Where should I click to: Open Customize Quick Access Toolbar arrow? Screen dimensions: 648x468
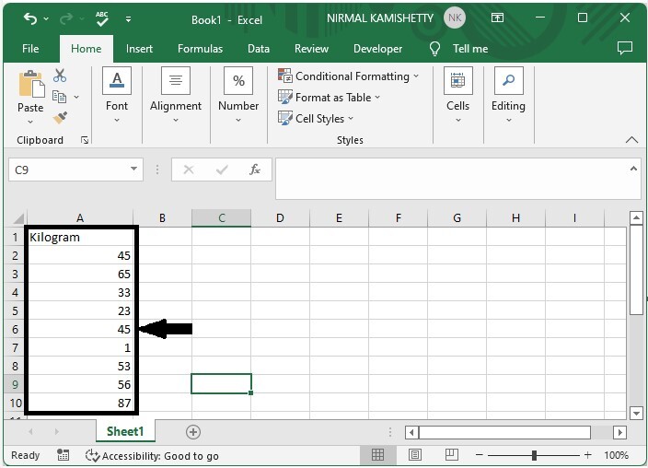pyautogui.click(x=129, y=19)
